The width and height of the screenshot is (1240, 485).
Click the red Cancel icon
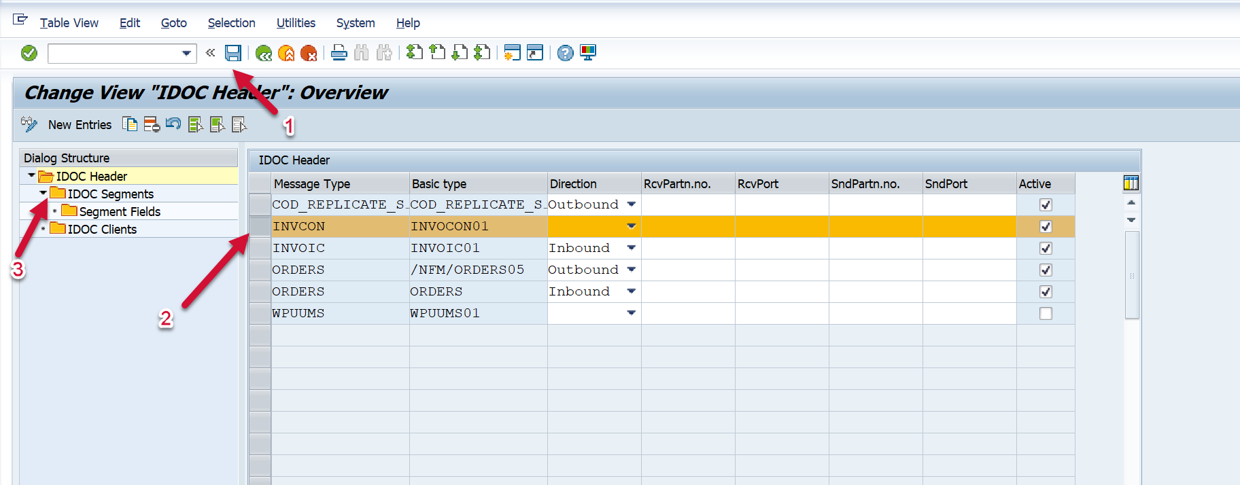tap(309, 53)
